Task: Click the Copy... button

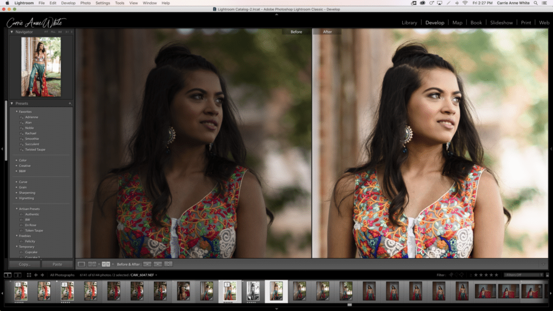Action: [x=25, y=264]
